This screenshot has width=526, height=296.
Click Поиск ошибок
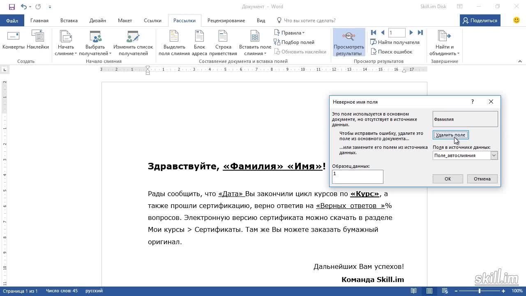(x=391, y=52)
